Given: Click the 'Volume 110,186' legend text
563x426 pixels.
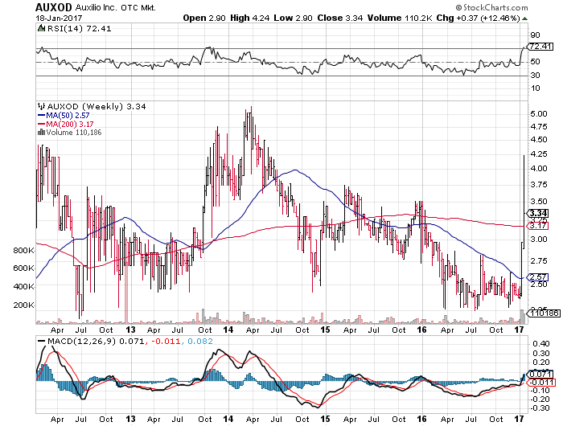Looking at the screenshot, I should click(74, 132).
